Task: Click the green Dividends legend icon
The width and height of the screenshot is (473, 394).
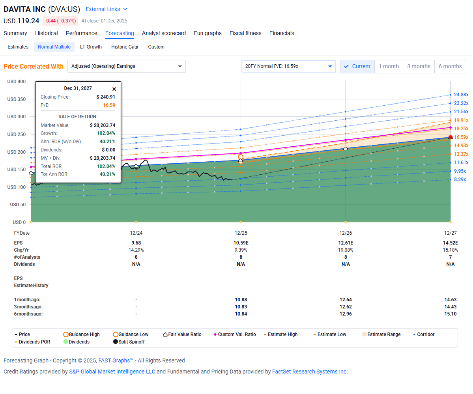Action: [66, 342]
